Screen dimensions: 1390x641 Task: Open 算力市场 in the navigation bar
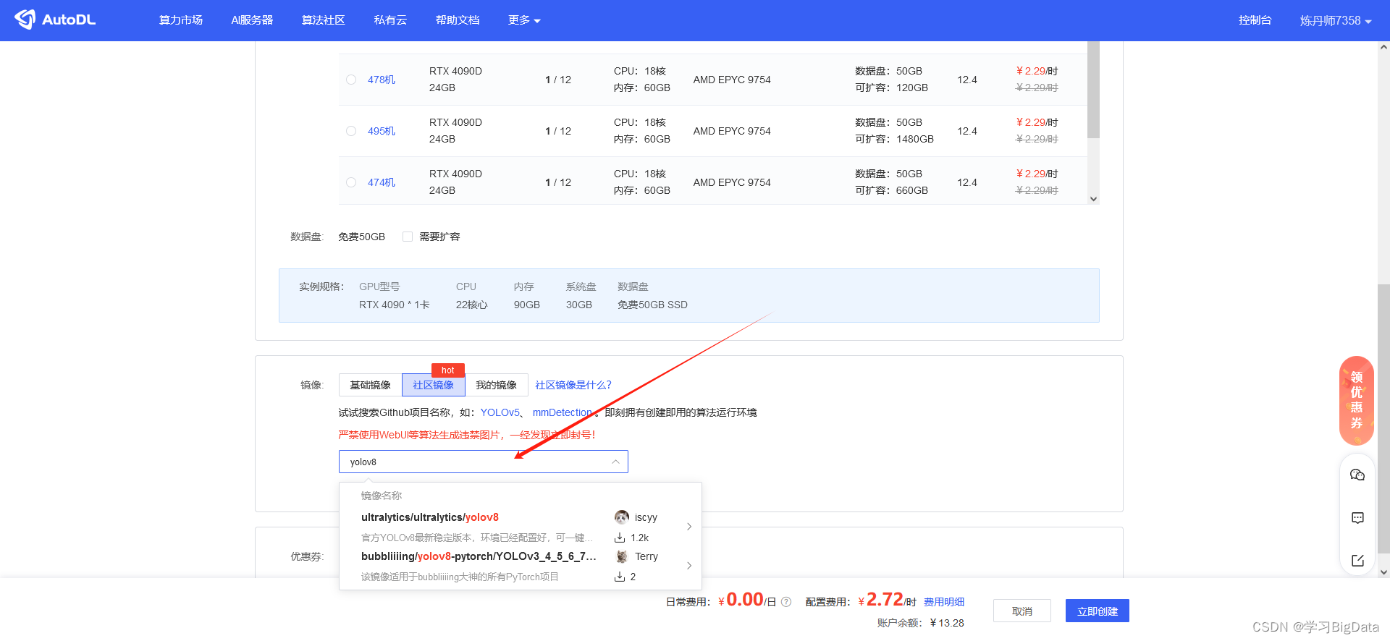point(181,20)
